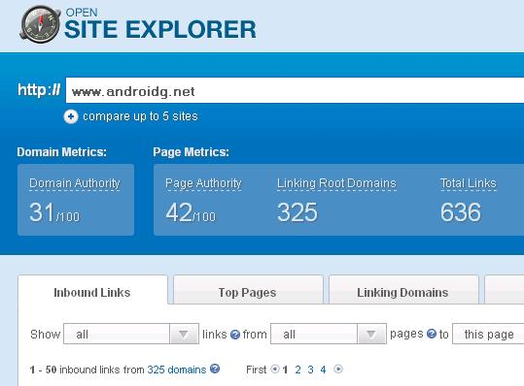Go to results page 2

[298, 370]
